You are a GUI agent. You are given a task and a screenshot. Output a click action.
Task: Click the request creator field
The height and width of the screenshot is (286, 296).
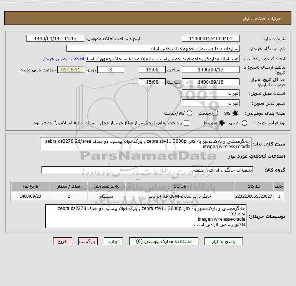click(x=163, y=59)
